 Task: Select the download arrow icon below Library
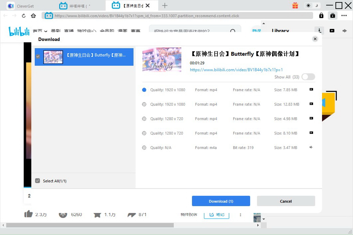pos(319,30)
